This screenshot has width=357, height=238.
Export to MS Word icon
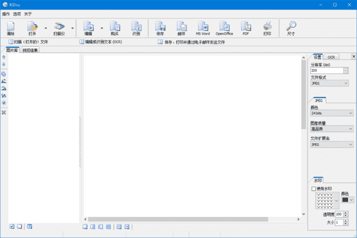[203, 28]
